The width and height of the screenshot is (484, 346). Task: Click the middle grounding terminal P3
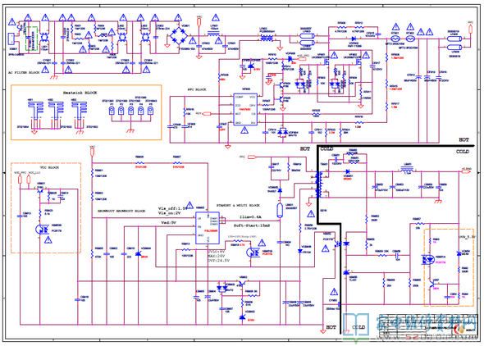pyautogui.click(x=131, y=110)
